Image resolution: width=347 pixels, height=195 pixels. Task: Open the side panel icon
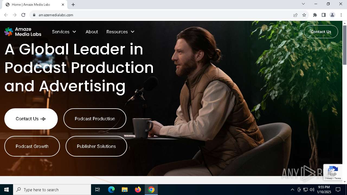(324, 15)
